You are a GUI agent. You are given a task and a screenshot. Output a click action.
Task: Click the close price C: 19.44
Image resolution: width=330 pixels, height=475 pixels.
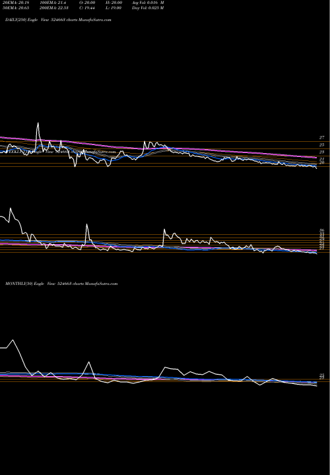(87, 8)
